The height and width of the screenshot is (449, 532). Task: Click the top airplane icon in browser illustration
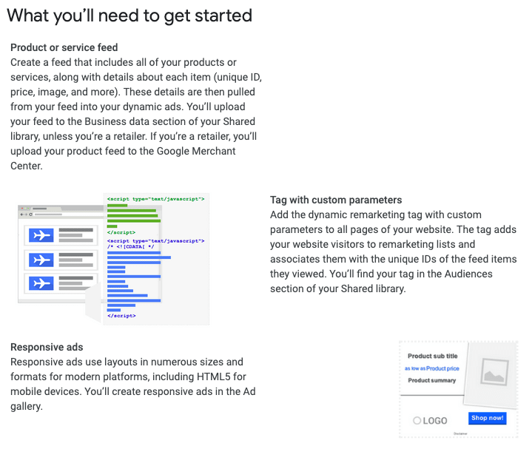tap(41, 235)
